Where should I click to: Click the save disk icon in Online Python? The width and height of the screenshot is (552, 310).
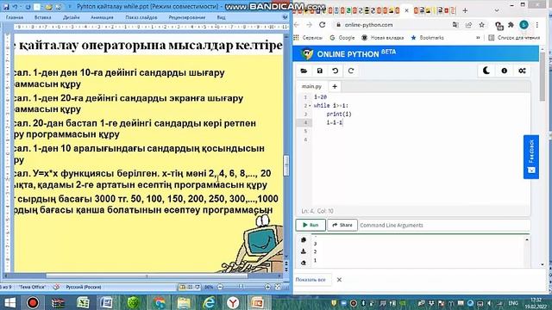[320, 71]
